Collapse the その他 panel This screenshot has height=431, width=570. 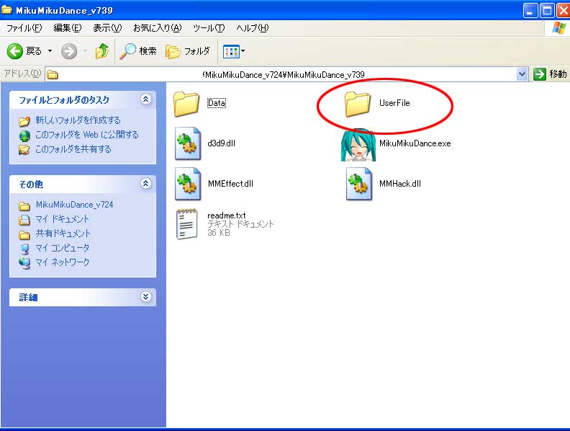146,184
